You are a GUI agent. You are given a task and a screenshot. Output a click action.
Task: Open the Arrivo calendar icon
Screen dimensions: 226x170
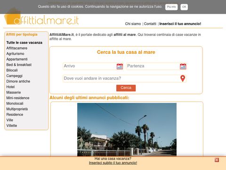click(120, 66)
